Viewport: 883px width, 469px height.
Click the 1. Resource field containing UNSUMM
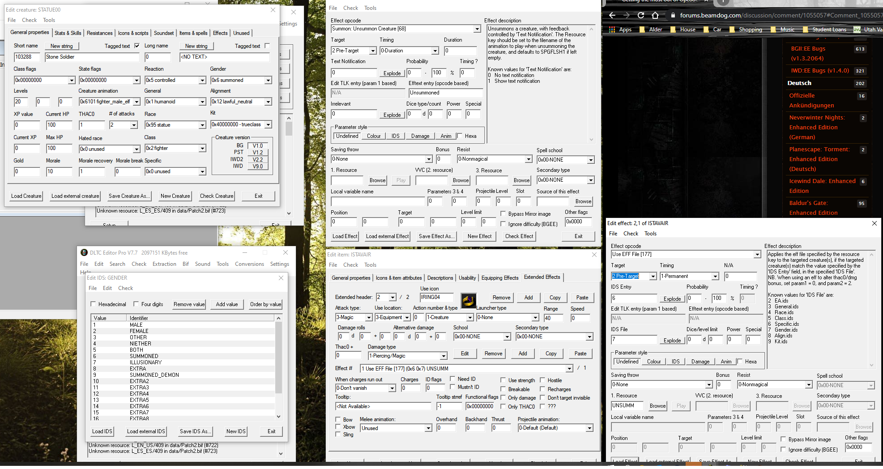[627, 405]
